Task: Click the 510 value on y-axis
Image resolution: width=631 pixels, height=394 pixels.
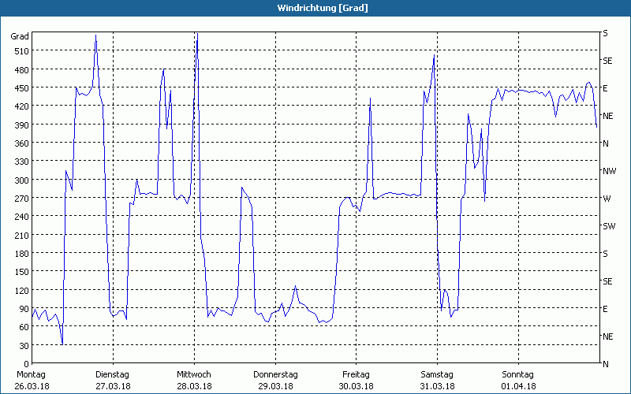Action: [21, 51]
